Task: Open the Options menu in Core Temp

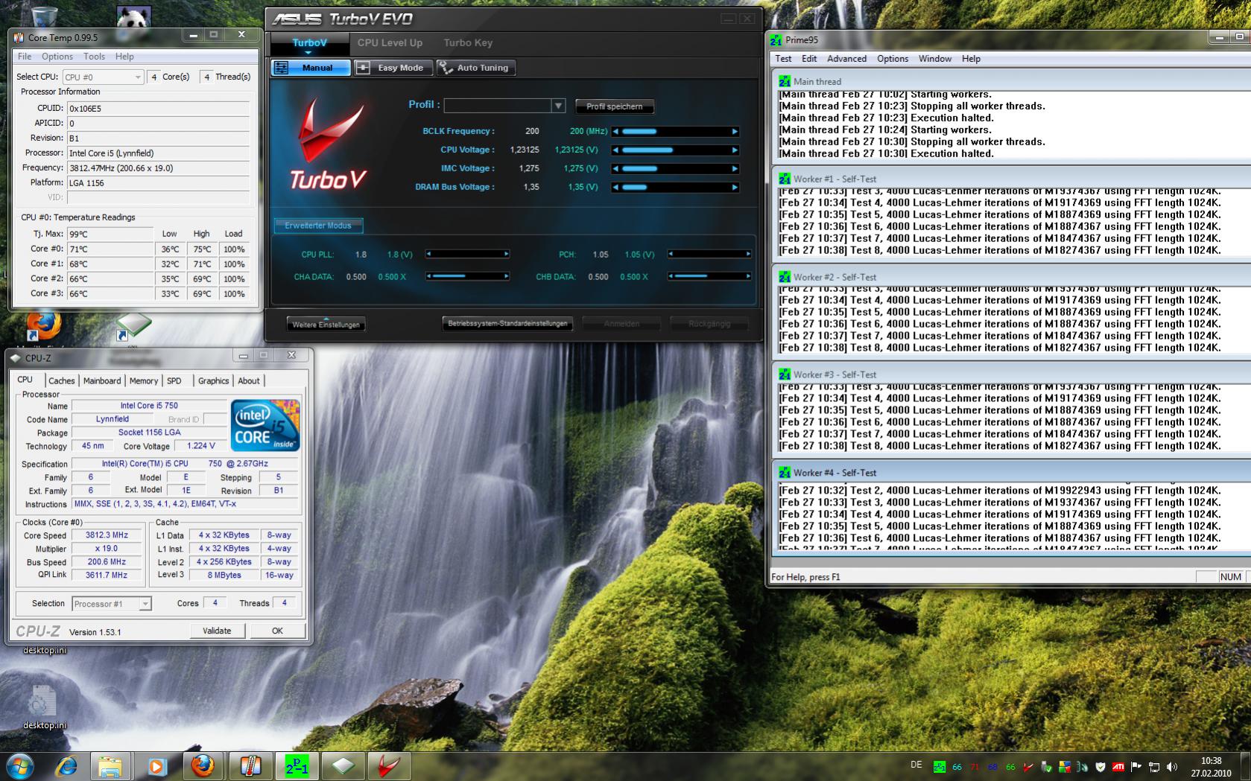Action: click(57, 57)
